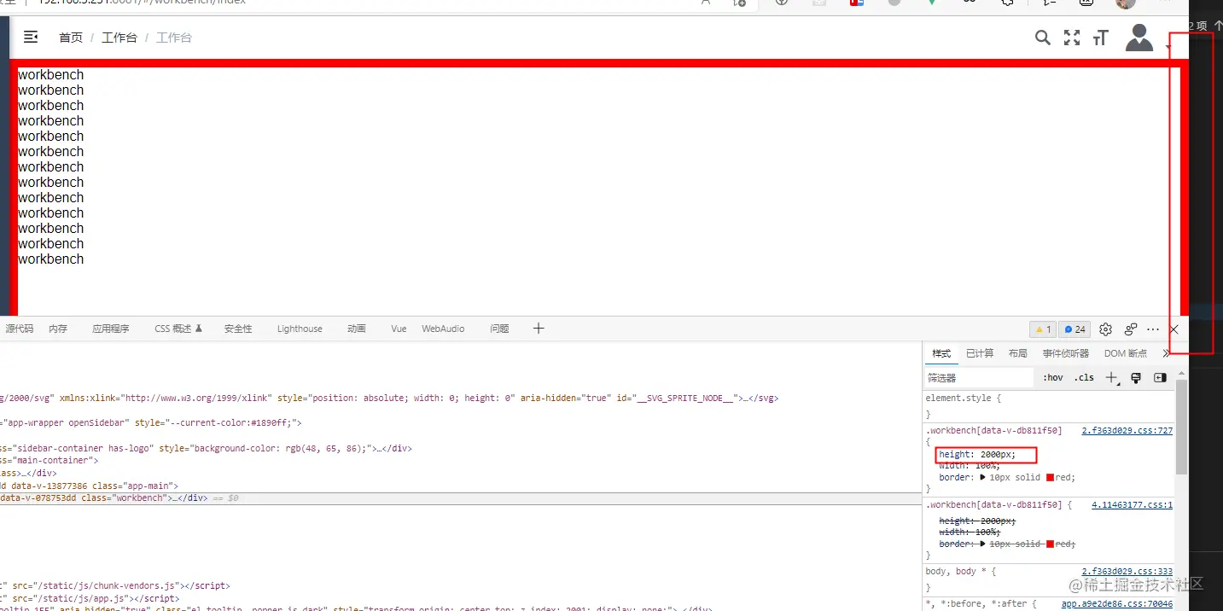Open the font size tool icon
Viewport: 1223px width, 611px height.
[1101, 38]
